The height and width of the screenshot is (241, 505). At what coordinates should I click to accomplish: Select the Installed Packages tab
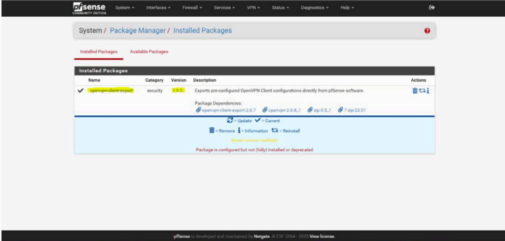pyautogui.click(x=99, y=52)
